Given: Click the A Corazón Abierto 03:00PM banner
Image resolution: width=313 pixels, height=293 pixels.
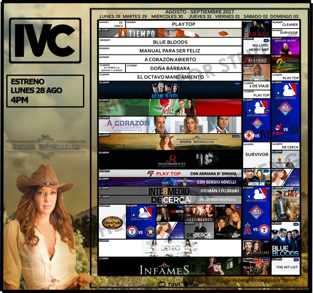Looking at the screenshot, I should pyautogui.click(x=170, y=125).
